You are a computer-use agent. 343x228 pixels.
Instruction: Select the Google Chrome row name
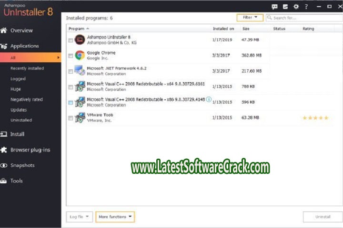coord(101,53)
